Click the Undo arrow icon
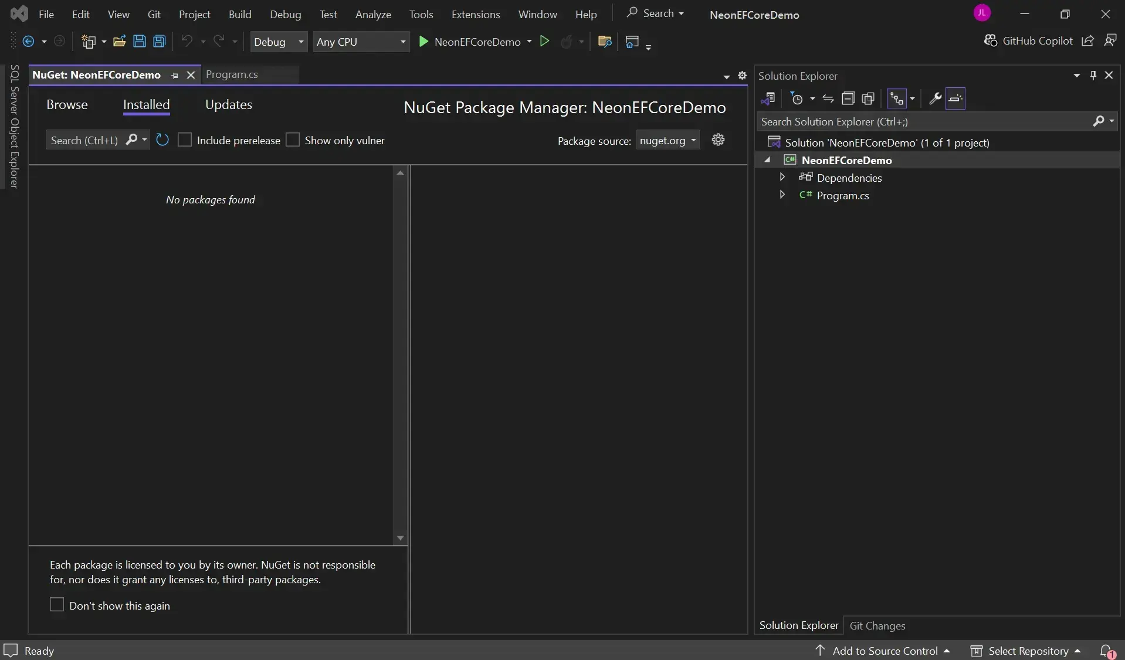The height and width of the screenshot is (660, 1125). click(x=187, y=41)
